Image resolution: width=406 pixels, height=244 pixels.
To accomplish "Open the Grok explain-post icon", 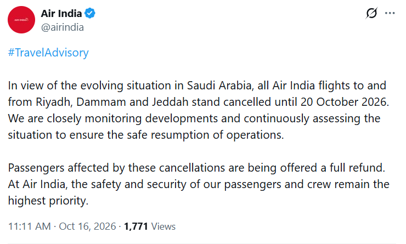I will point(371,13).
